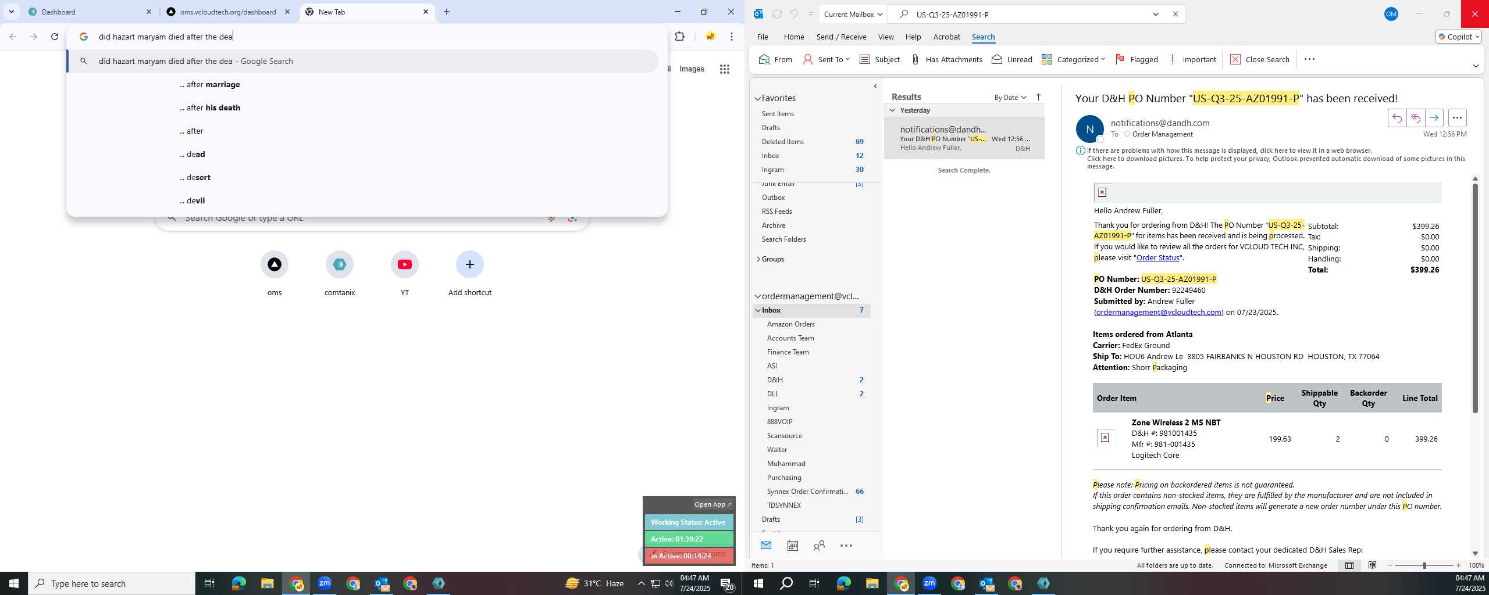Screen dimensions: 1489x595
Task: Switch to Mail view in Outlook nav bar
Action: pyautogui.click(x=766, y=546)
